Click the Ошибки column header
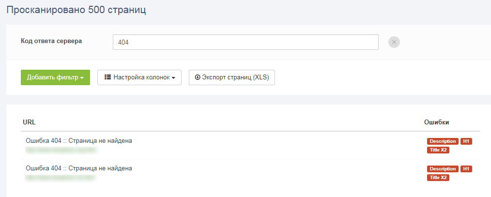This screenshot has width=491, height=197. pos(436,122)
